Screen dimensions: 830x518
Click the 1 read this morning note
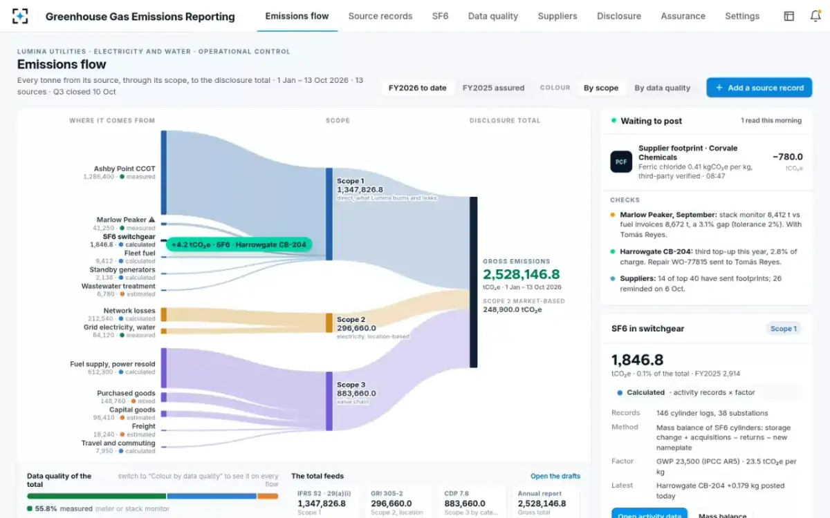[x=771, y=121]
